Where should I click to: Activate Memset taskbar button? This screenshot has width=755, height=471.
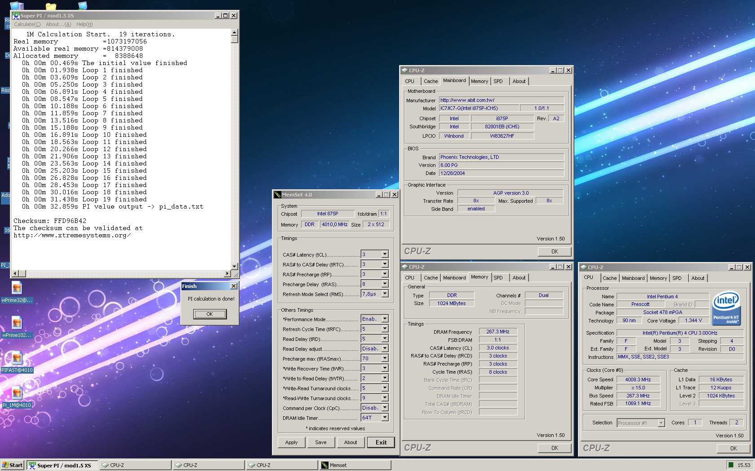click(x=355, y=465)
